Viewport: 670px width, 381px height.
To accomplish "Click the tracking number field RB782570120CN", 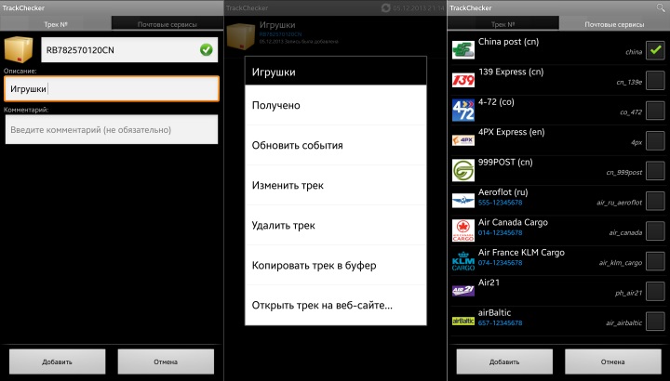I will [129, 50].
